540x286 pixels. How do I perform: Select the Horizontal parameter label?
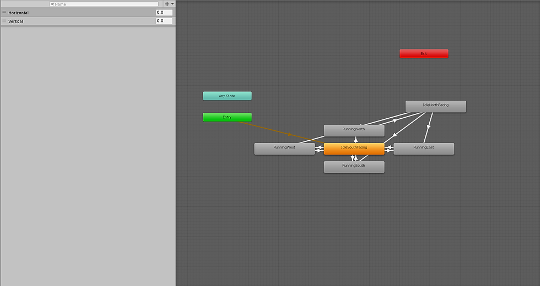coord(19,13)
